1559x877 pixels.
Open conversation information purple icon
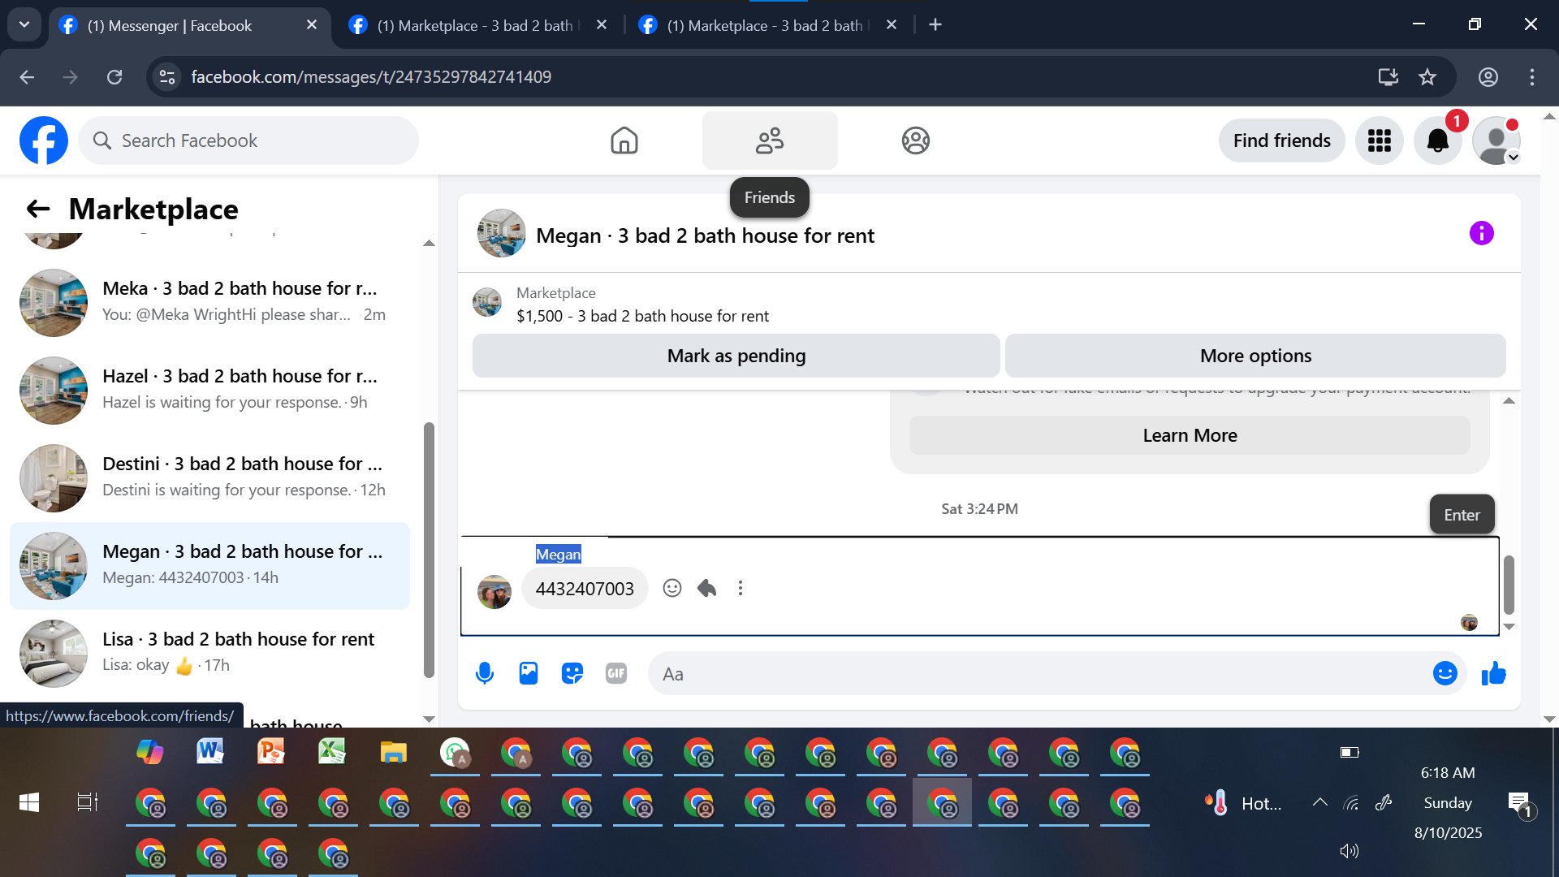[1481, 234]
